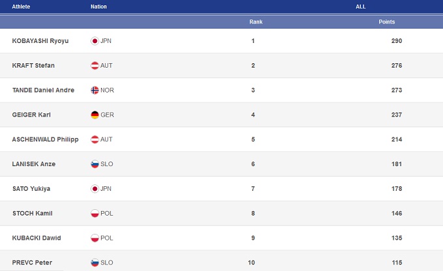Open athlete KRAFT Stefan's profile
443x271 pixels.
tap(33, 66)
